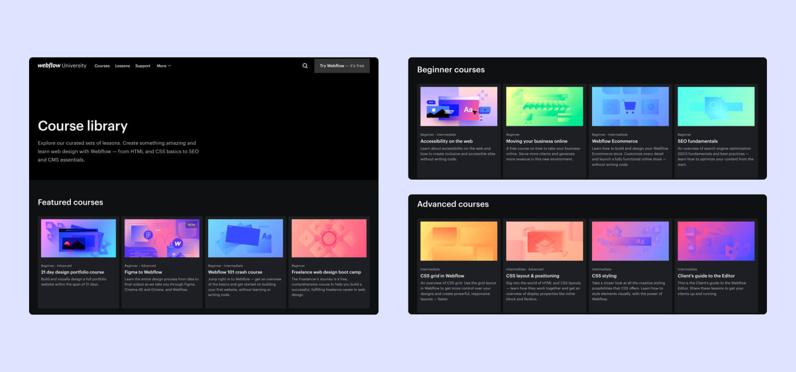The height and width of the screenshot is (372, 796).
Task: Click the 21 day design portfolio course title
Action: 72,272
